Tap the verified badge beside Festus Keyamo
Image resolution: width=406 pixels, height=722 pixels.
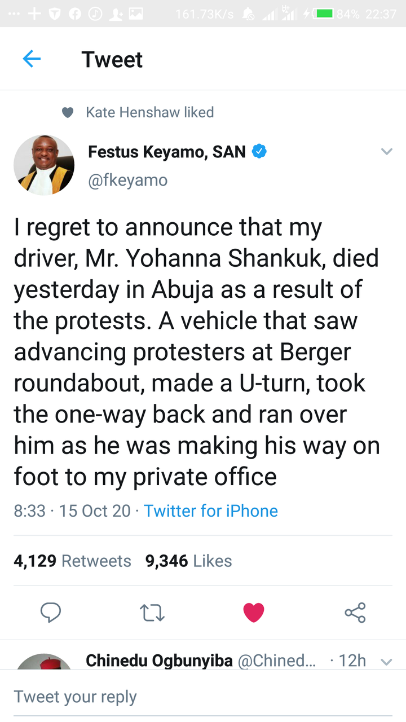pyautogui.click(x=259, y=152)
